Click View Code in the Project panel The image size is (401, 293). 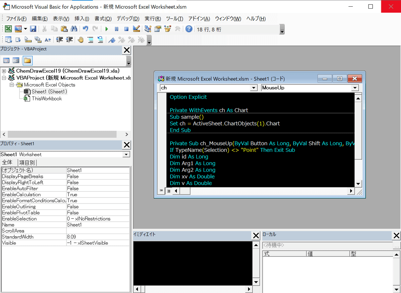6,60
